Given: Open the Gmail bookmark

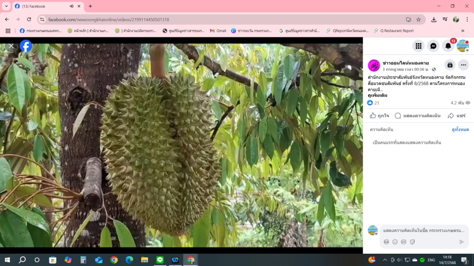Looking at the screenshot, I should pos(218,31).
